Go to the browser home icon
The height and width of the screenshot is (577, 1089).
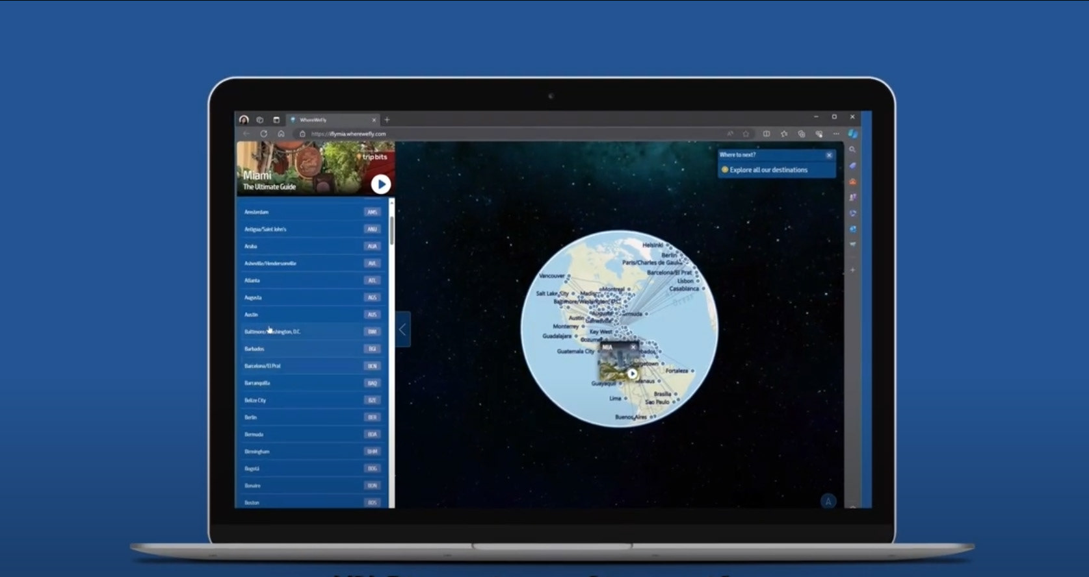click(x=281, y=134)
